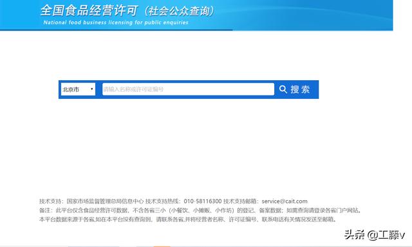Focus the name or license number field
Screen dimensions: 412x247
(188, 89)
